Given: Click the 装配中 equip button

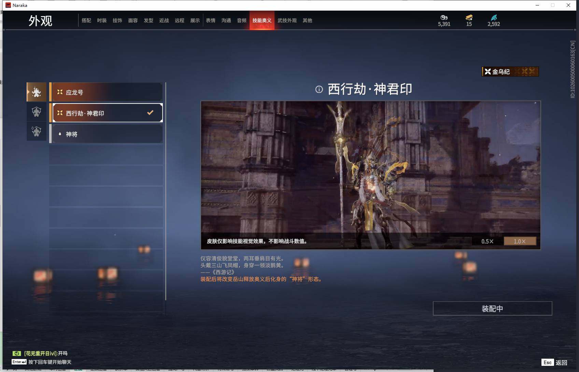Looking at the screenshot, I should tap(492, 308).
